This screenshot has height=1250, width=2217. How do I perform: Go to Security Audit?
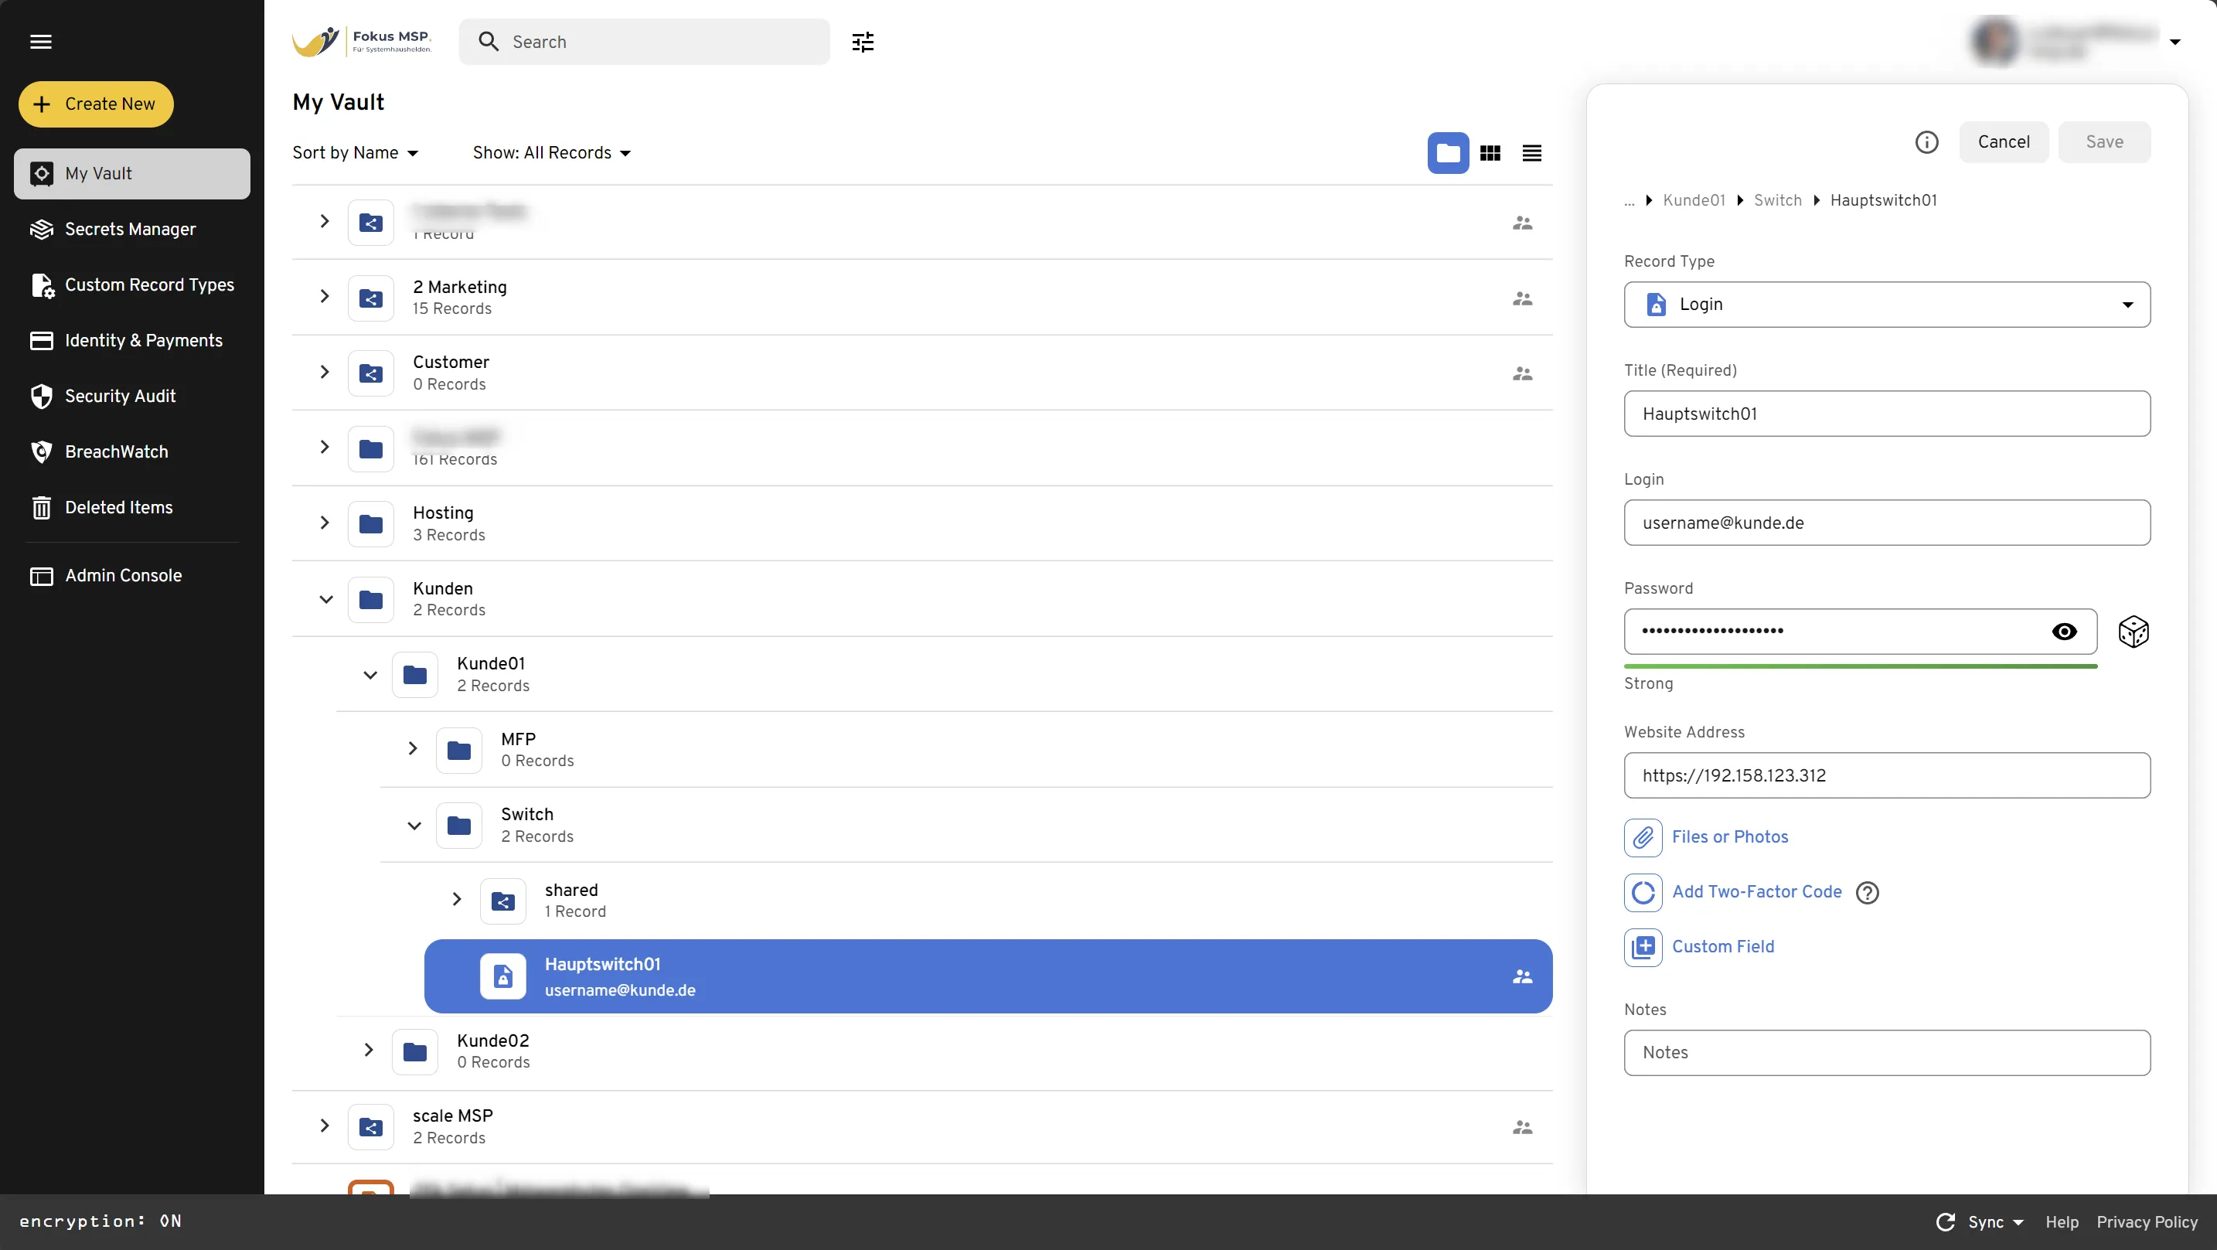(x=131, y=396)
